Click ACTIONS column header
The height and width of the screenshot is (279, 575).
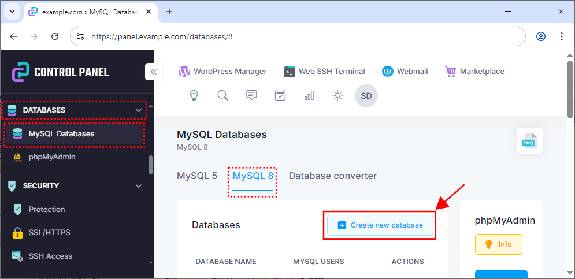408,262
